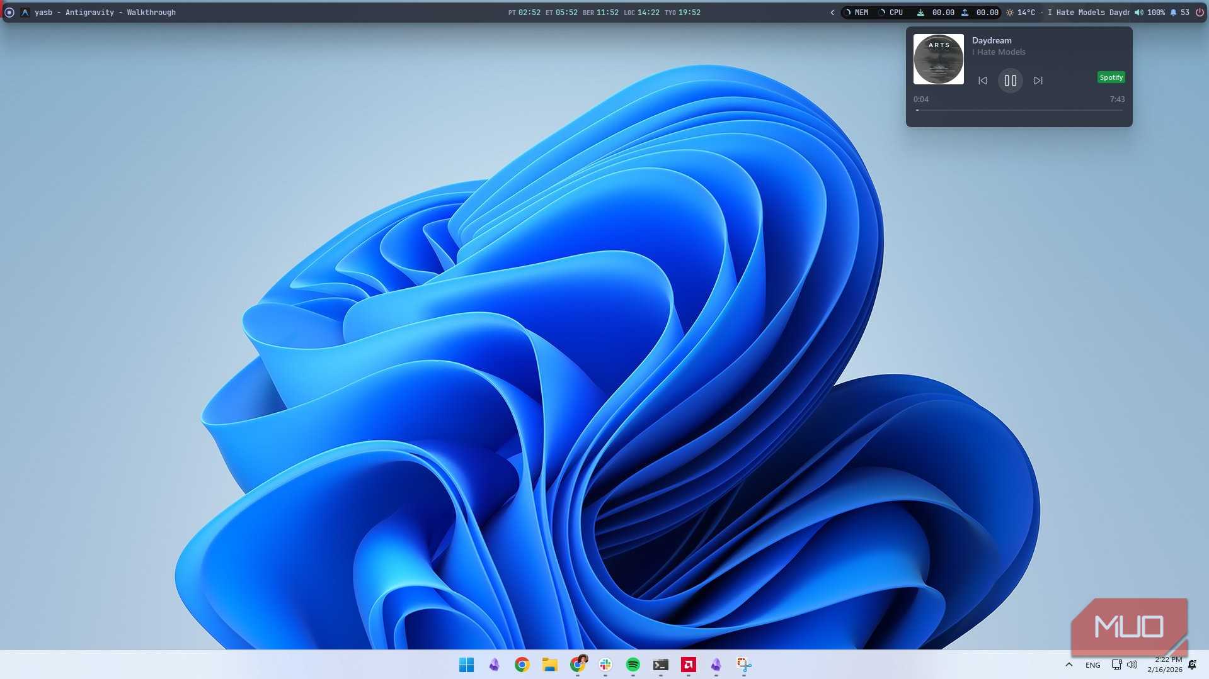
Task: Open the Windows Start menu
Action: click(466, 665)
